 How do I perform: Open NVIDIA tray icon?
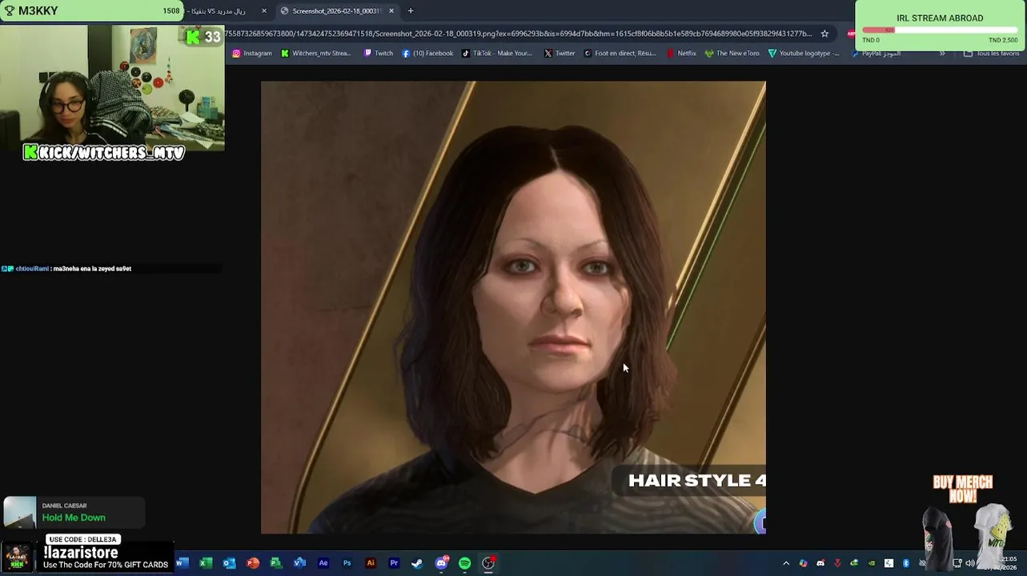tap(872, 563)
